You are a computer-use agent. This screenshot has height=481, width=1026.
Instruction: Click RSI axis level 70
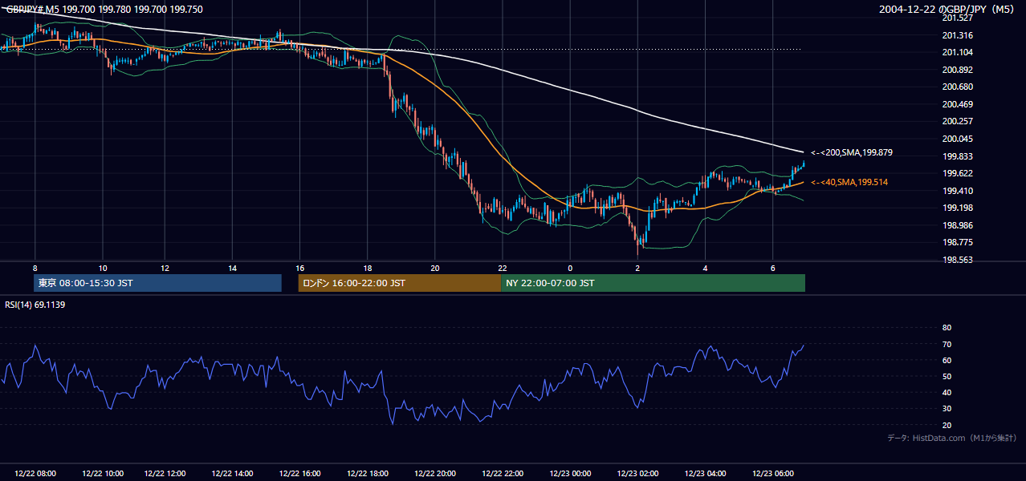pyautogui.click(x=947, y=344)
